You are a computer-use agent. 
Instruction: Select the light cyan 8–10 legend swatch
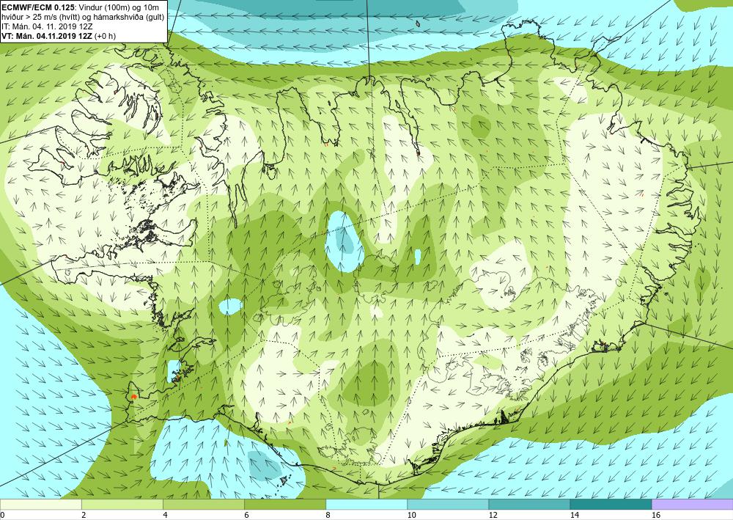point(366,505)
